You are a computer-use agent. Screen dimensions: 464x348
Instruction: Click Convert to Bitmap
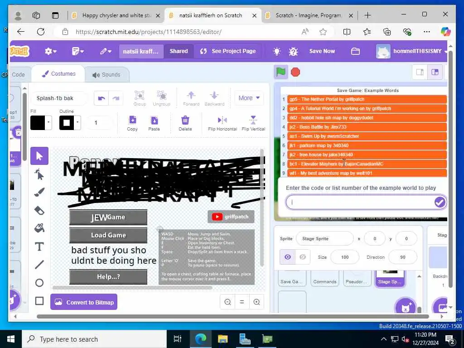coord(84,302)
